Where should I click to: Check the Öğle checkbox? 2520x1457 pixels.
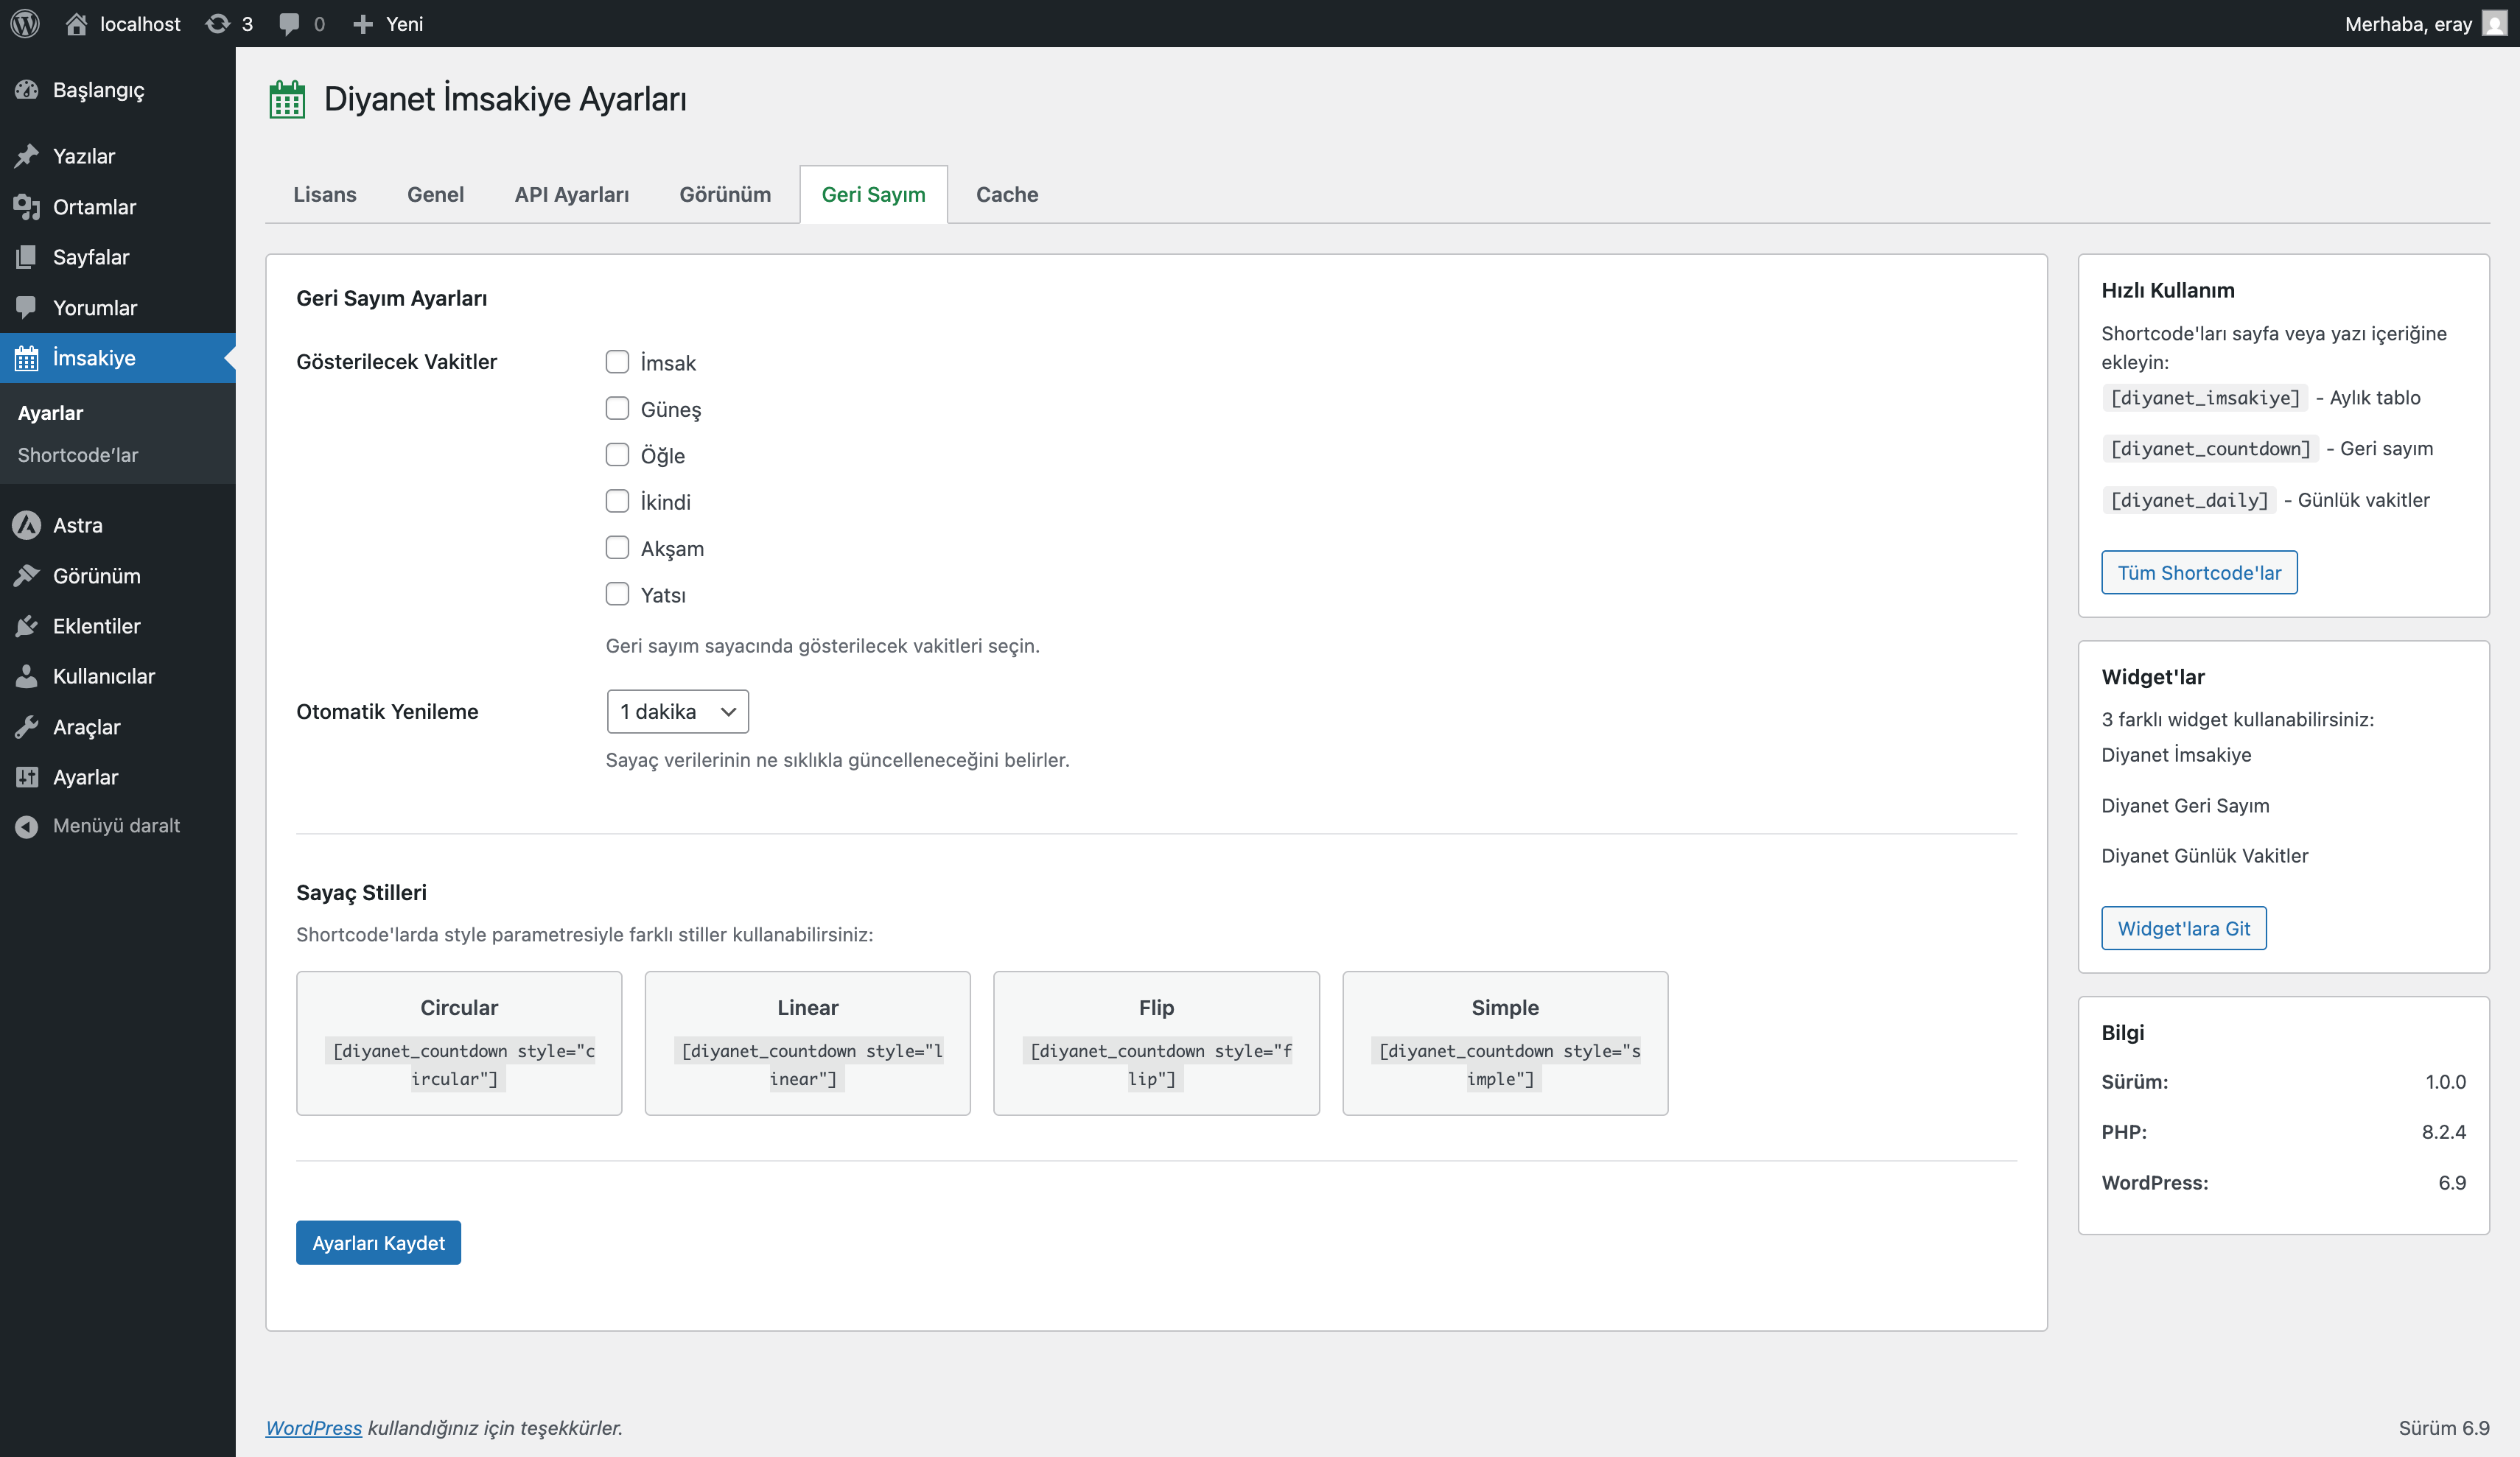pos(617,455)
